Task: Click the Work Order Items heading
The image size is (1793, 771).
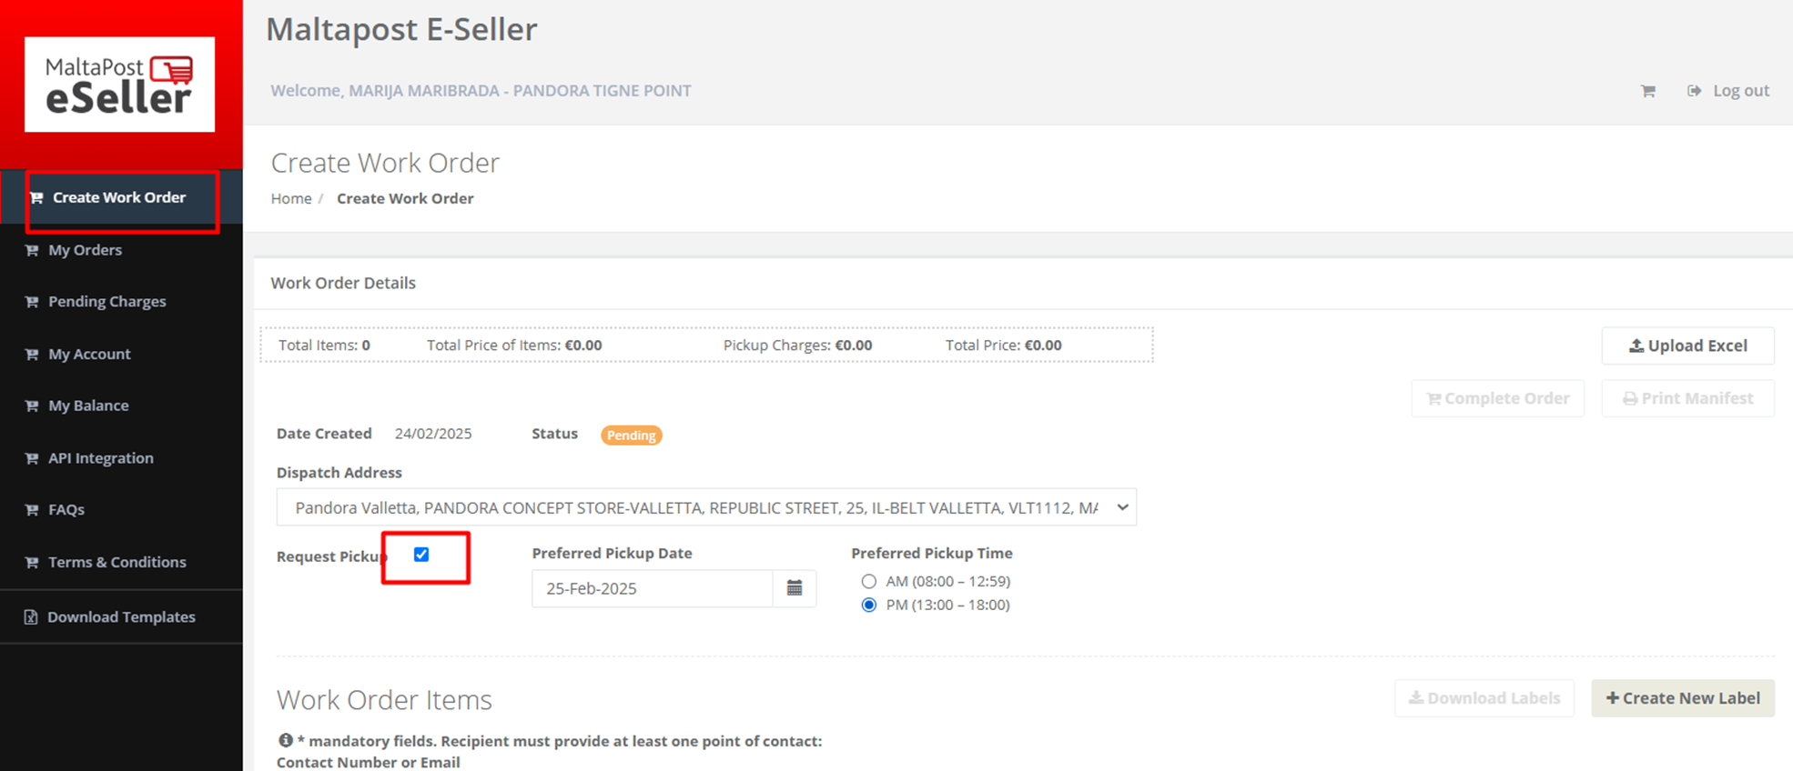Action: [x=384, y=699]
